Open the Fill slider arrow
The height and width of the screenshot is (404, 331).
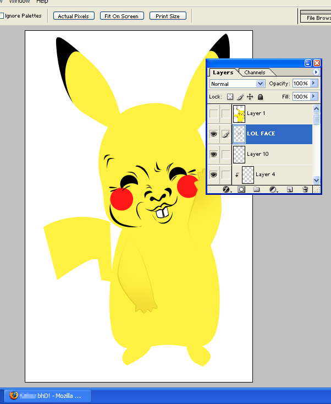coord(313,96)
